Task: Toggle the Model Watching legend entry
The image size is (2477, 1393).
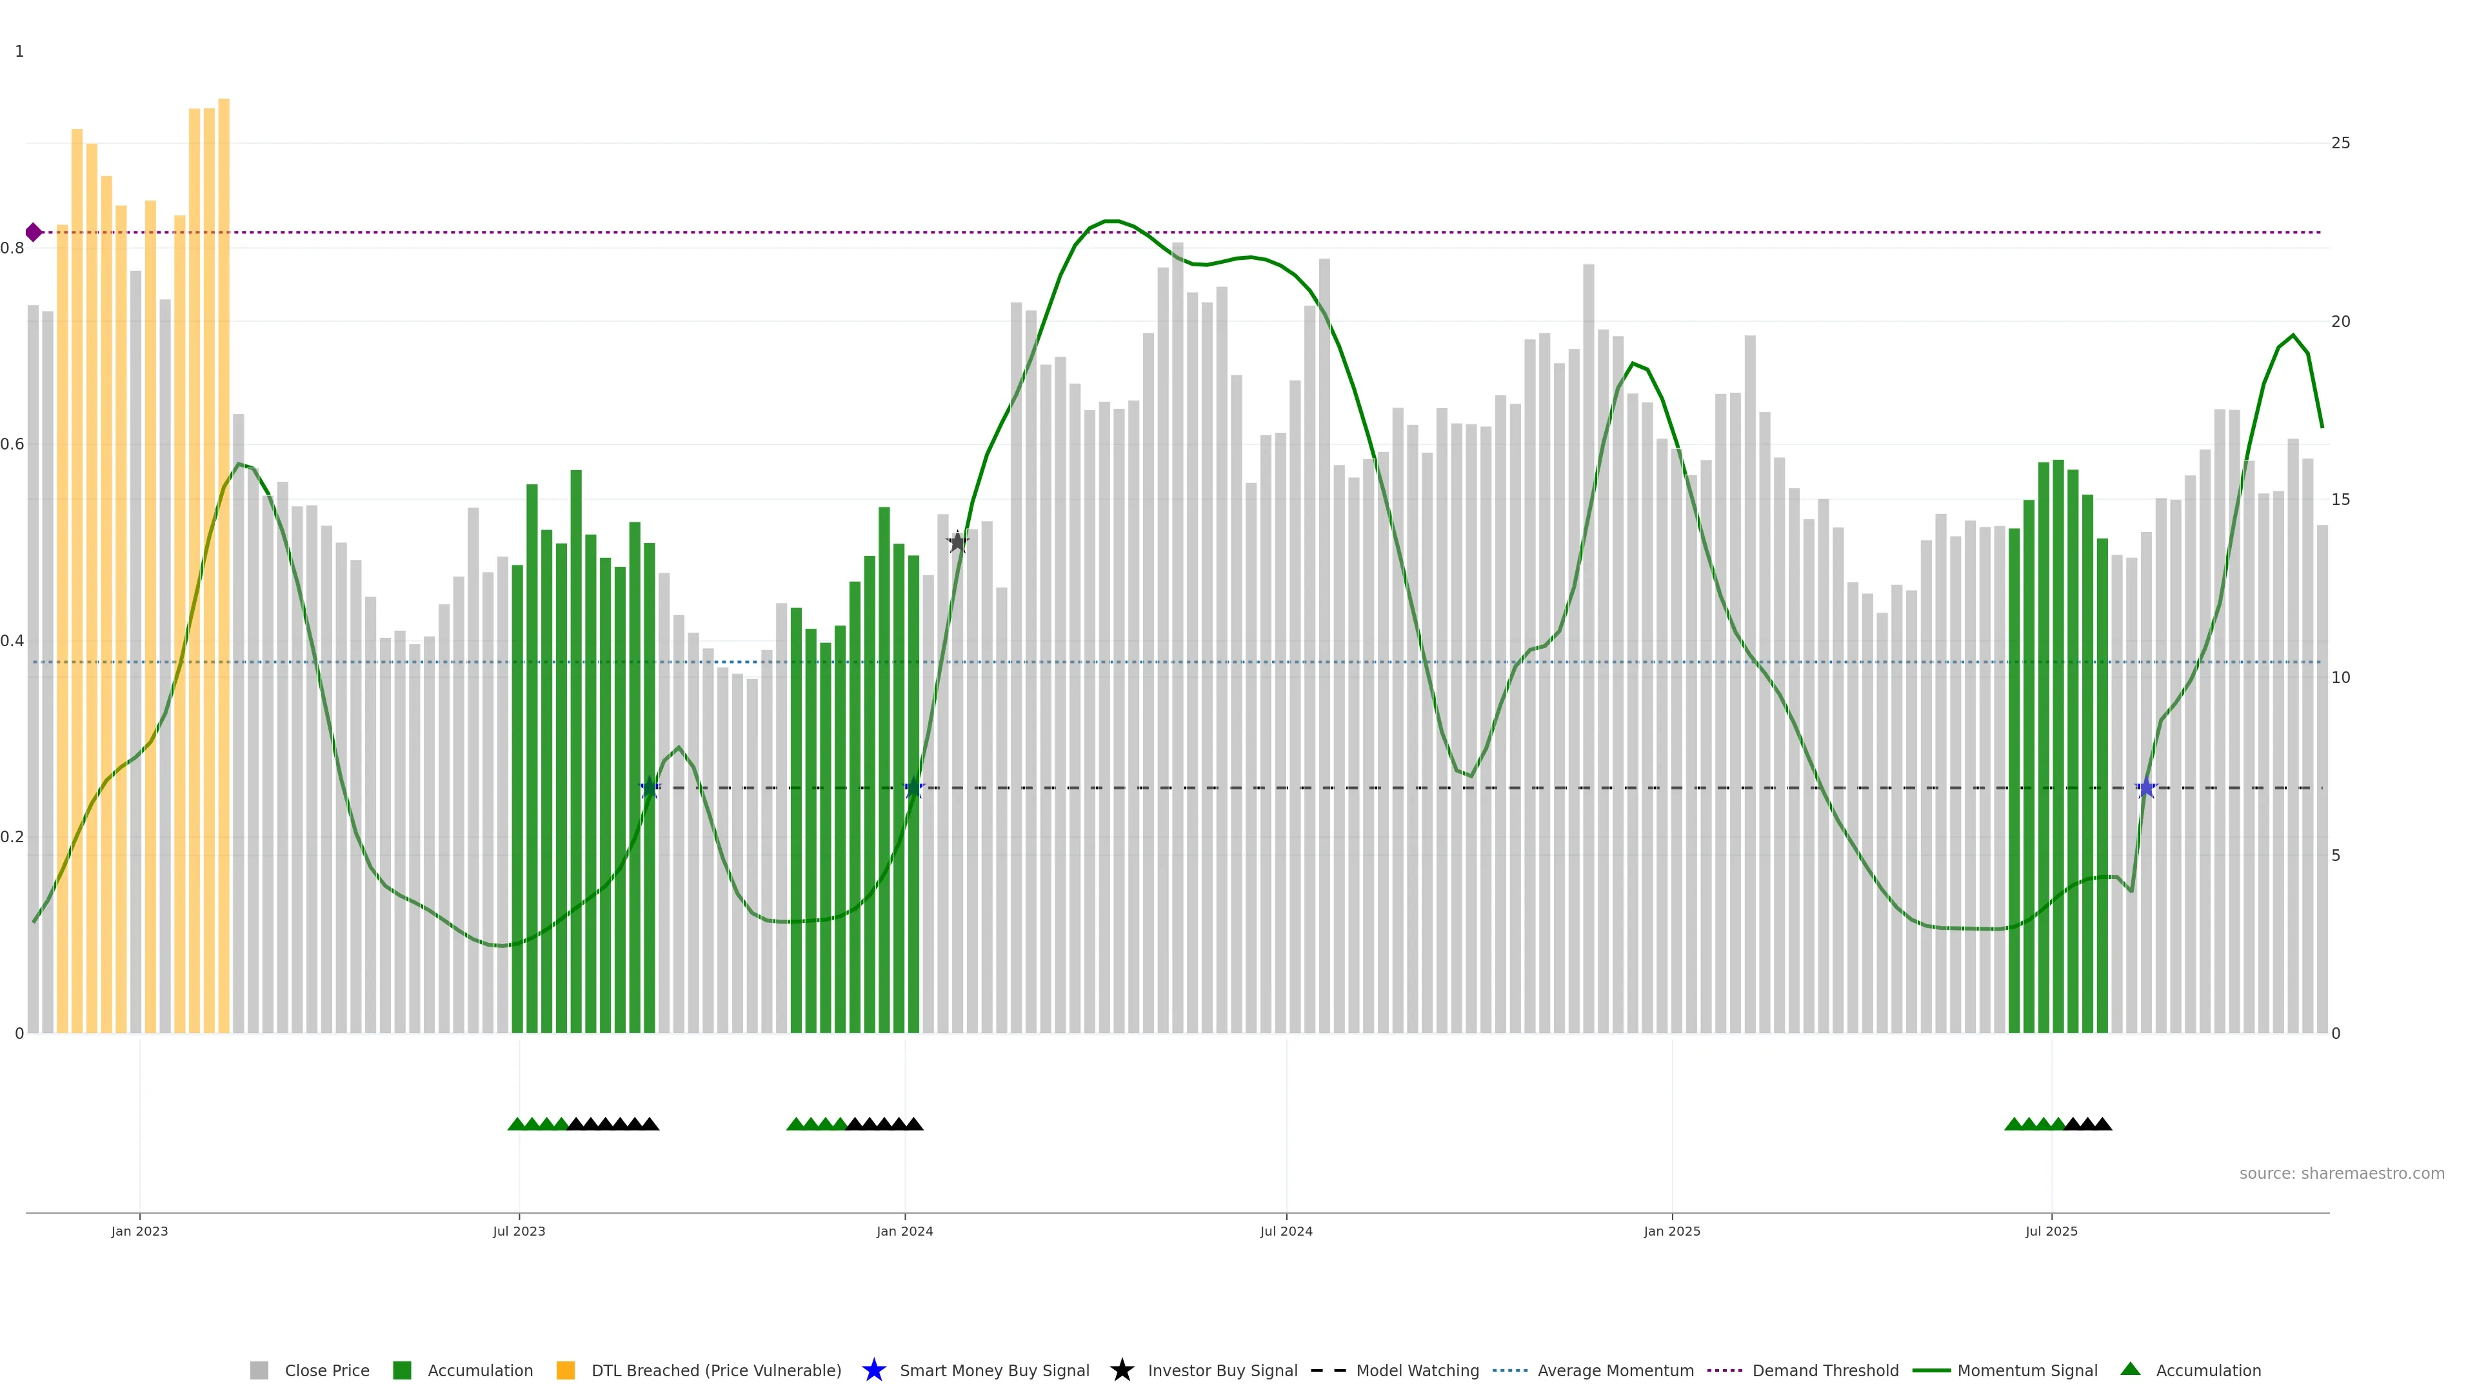Action: pyautogui.click(x=1417, y=1370)
